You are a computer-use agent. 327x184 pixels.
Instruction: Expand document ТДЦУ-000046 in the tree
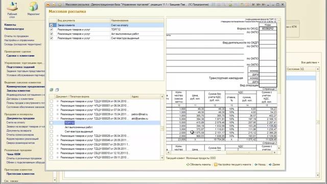[57, 140]
